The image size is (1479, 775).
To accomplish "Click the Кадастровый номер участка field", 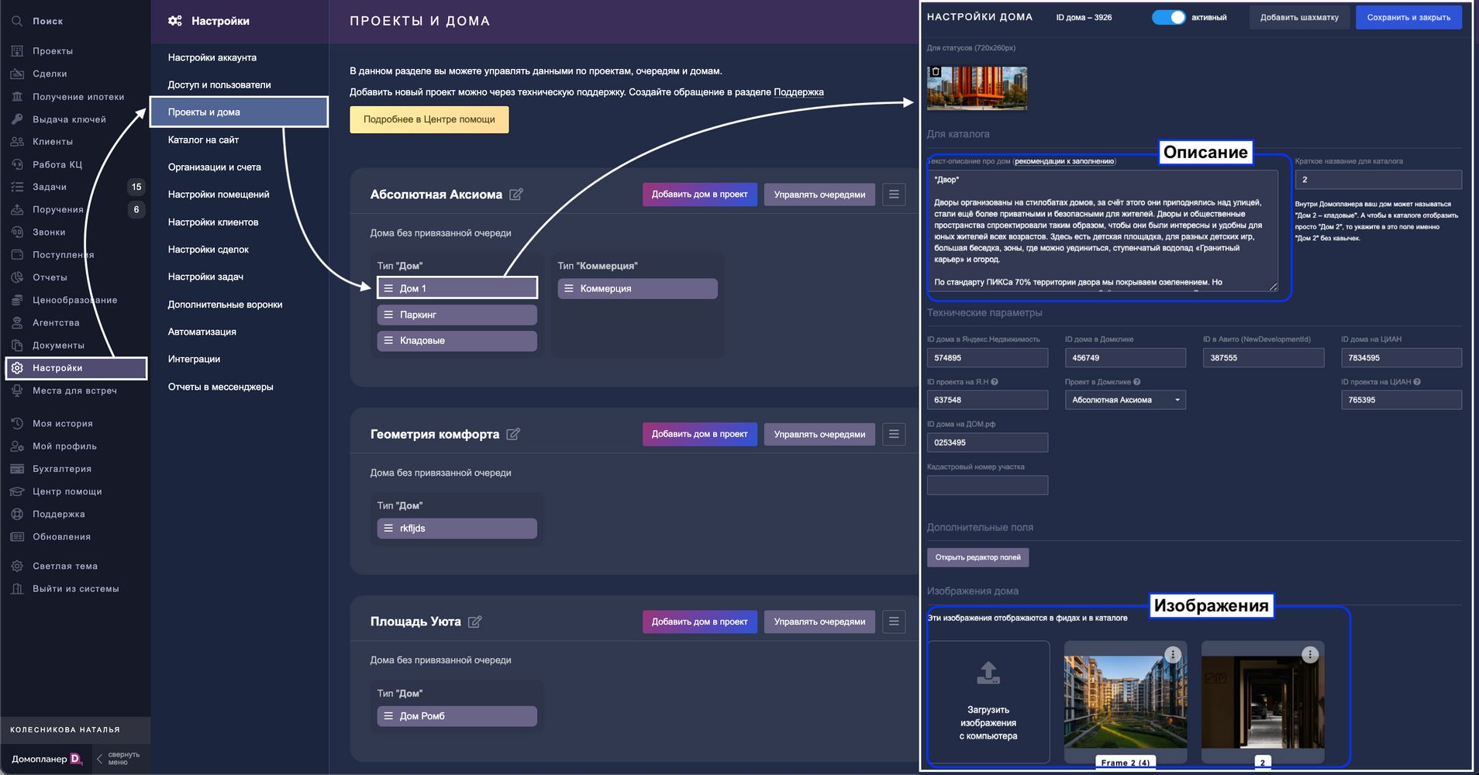I will tap(988, 485).
